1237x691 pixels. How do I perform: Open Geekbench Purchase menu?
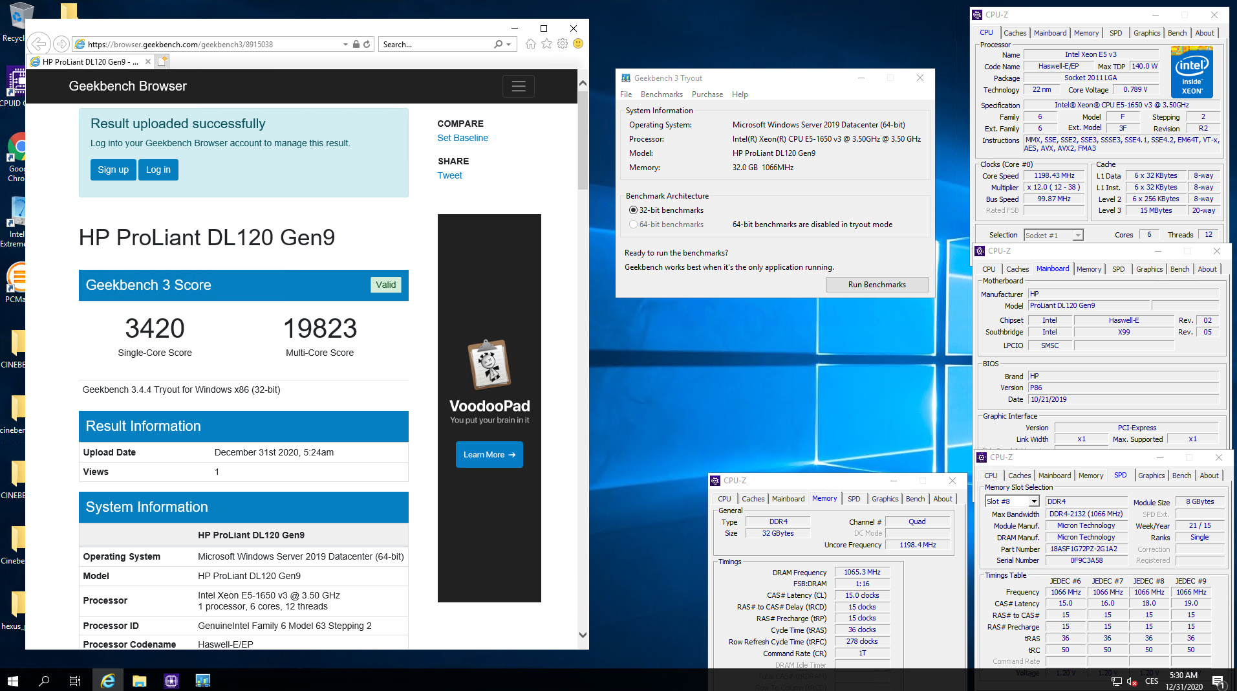pos(707,94)
